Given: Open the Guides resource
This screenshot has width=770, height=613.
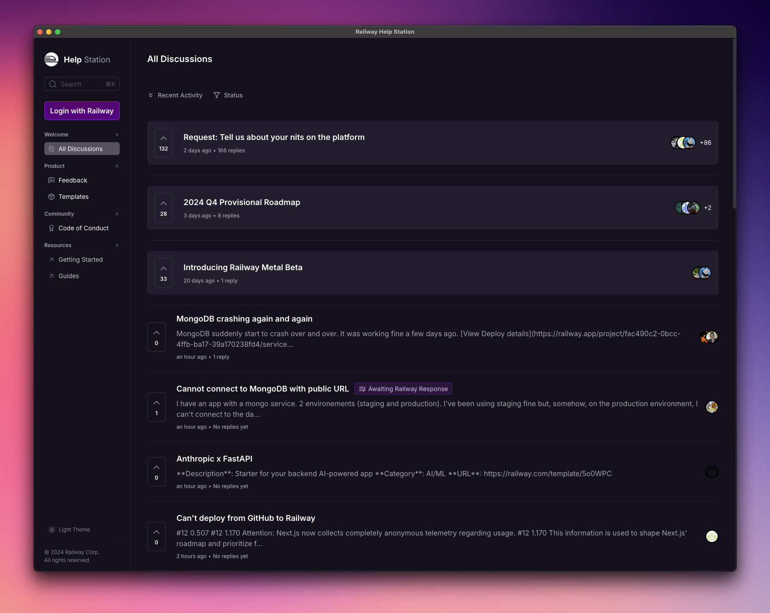Looking at the screenshot, I should pyautogui.click(x=82, y=276).
